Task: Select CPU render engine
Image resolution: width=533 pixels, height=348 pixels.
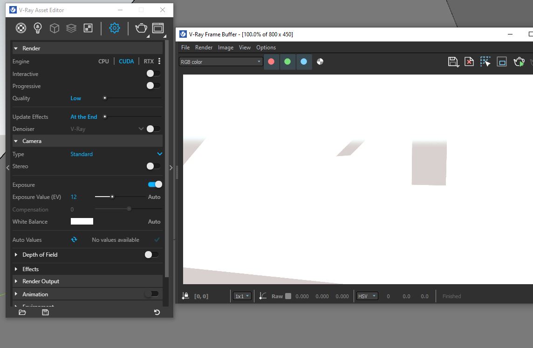Action: coord(104,61)
